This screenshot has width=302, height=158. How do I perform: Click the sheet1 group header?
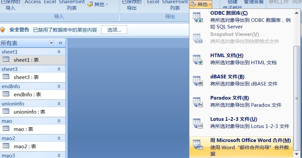33,52
